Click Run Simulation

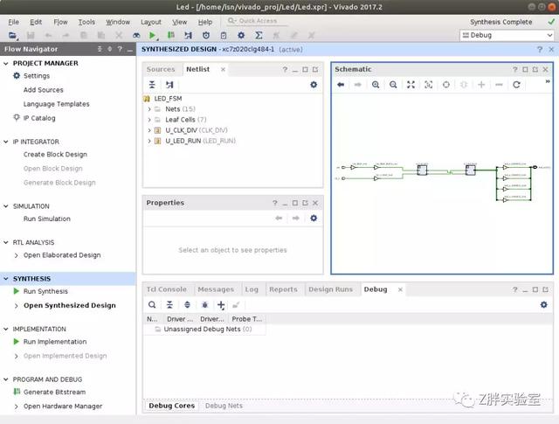pyautogui.click(x=47, y=219)
